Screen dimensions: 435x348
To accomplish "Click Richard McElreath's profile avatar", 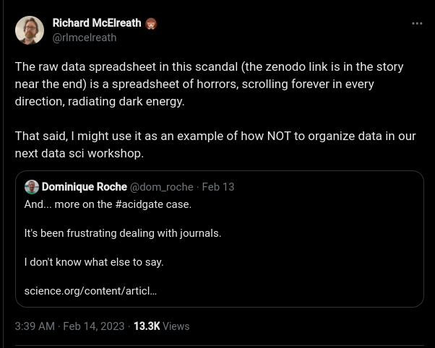I will pyautogui.click(x=30, y=30).
